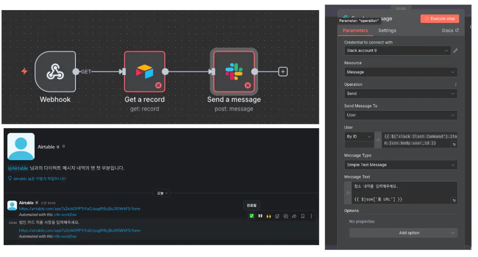This screenshot has width=478, height=257.
Task: React with the eyes emoji
Action: 260,216
